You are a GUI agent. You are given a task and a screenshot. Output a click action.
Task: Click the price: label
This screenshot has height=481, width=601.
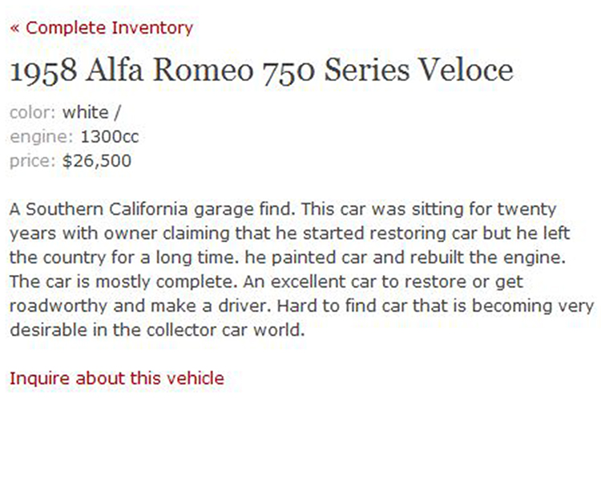33,161
